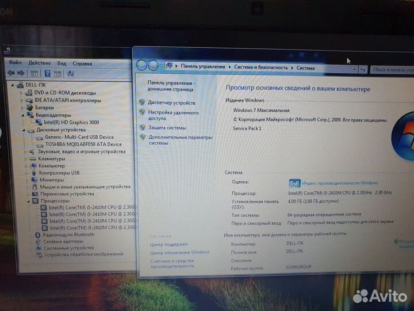This screenshot has height=311, width=414.
Task: Open Центр обновления Windows link
Action: tap(180, 253)
